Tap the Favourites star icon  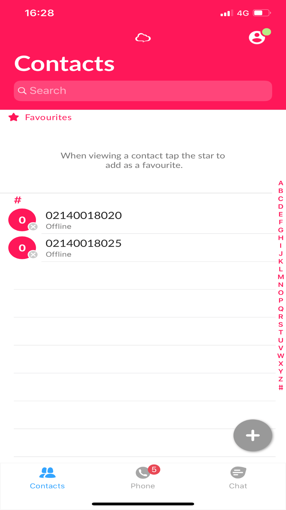[x=14, y=117]
